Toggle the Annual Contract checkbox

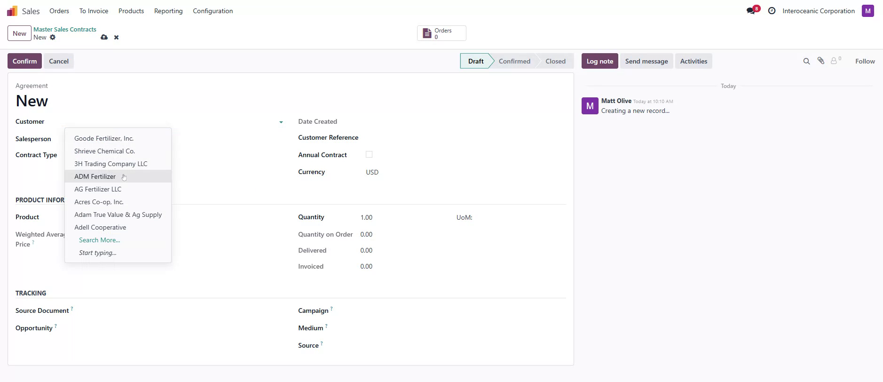(369, 154)
